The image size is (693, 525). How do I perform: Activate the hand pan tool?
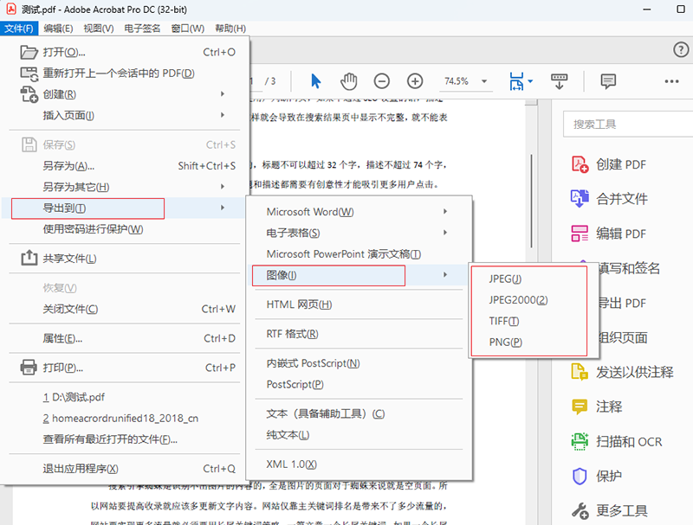click(349, 81)
